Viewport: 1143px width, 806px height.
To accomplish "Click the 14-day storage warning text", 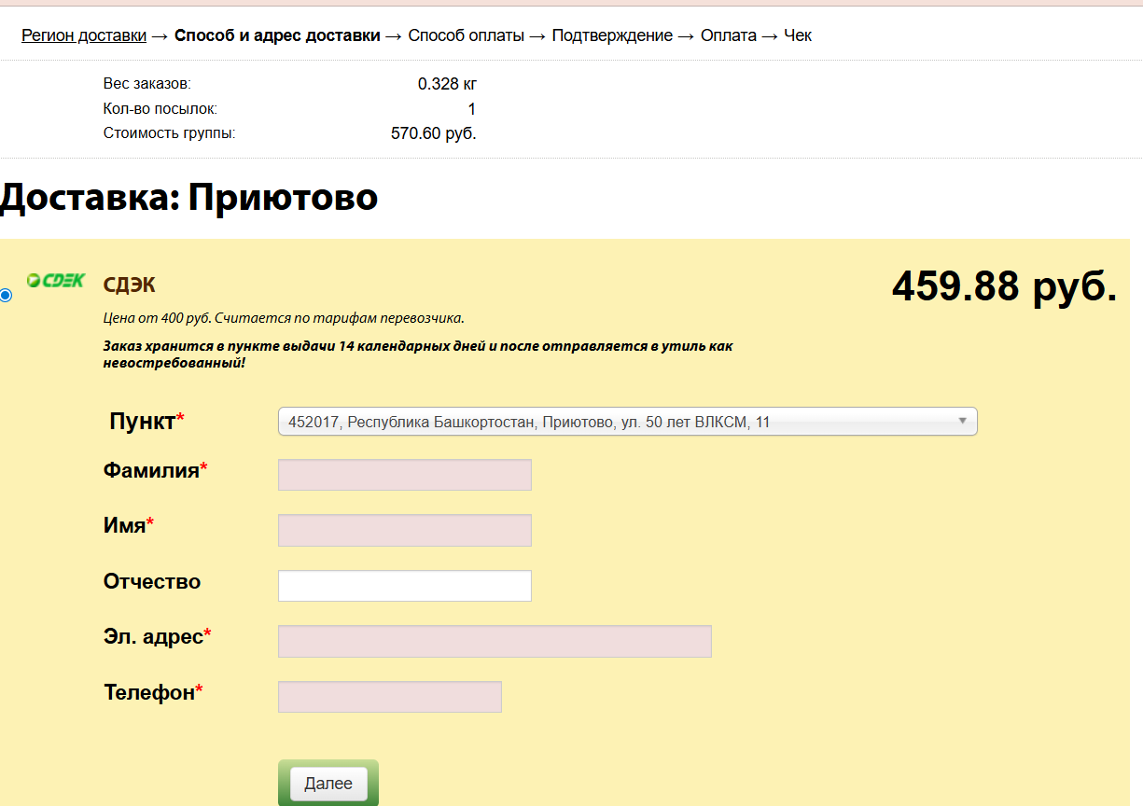I will tap(418, 354).
